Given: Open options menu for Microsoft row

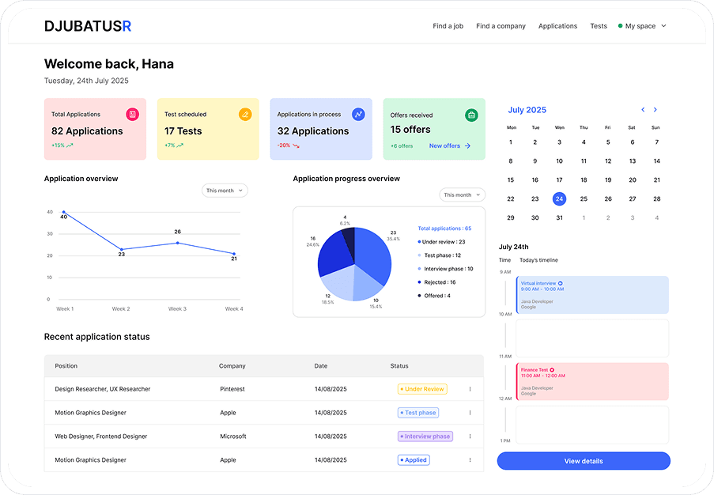Looking at the screenshot, I should (x=470, y=436).
